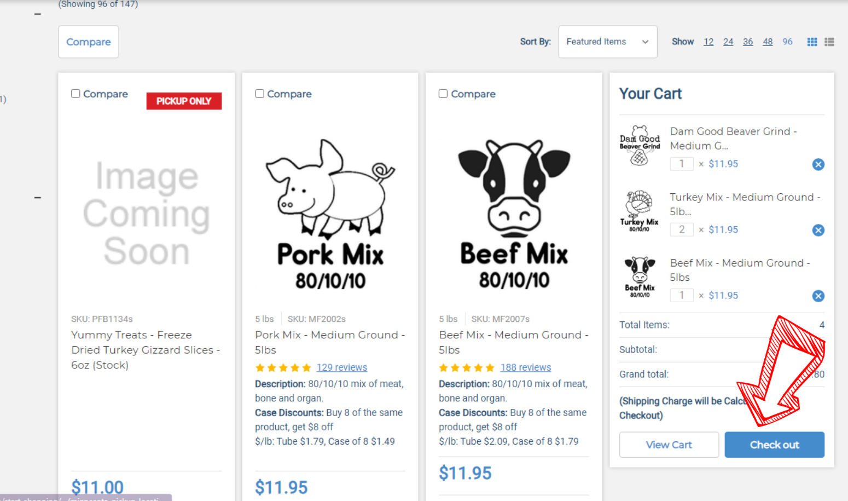This screenshot has height=501, width=848.
Task: Collapse the upper sidebar filter section
Action: pyautogui.click(x=38, y=14)
